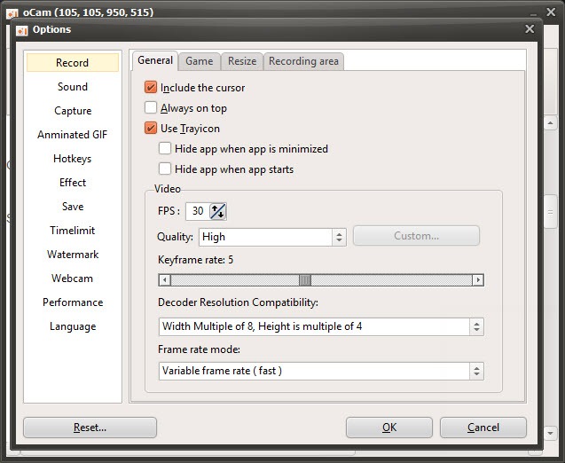Open the Frame rate mode dropdown

point(321,371)
